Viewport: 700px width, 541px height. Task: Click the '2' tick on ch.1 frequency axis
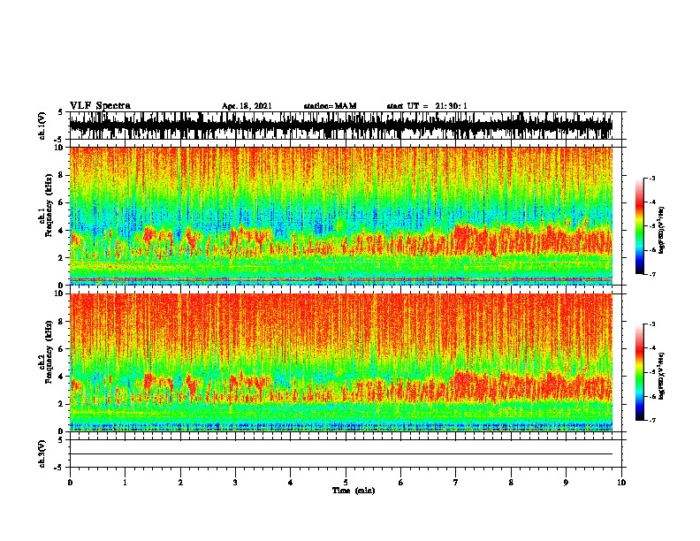[63, 257]
